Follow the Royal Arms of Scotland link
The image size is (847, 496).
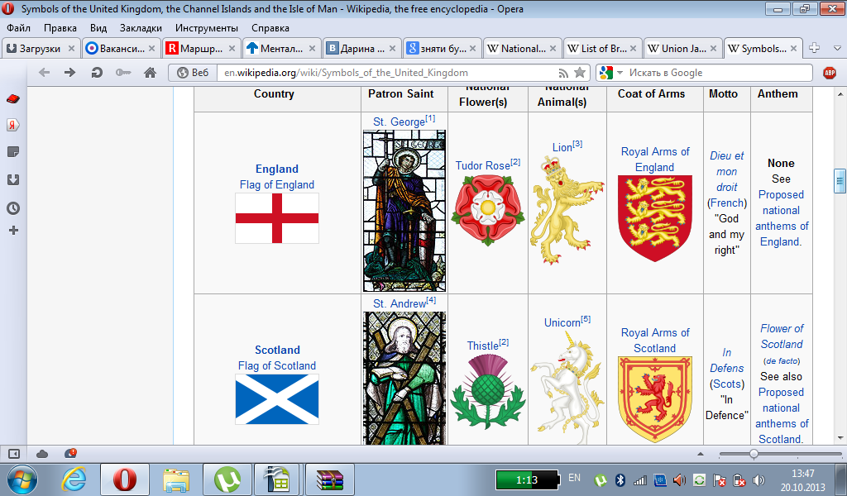tap(655, 341)
